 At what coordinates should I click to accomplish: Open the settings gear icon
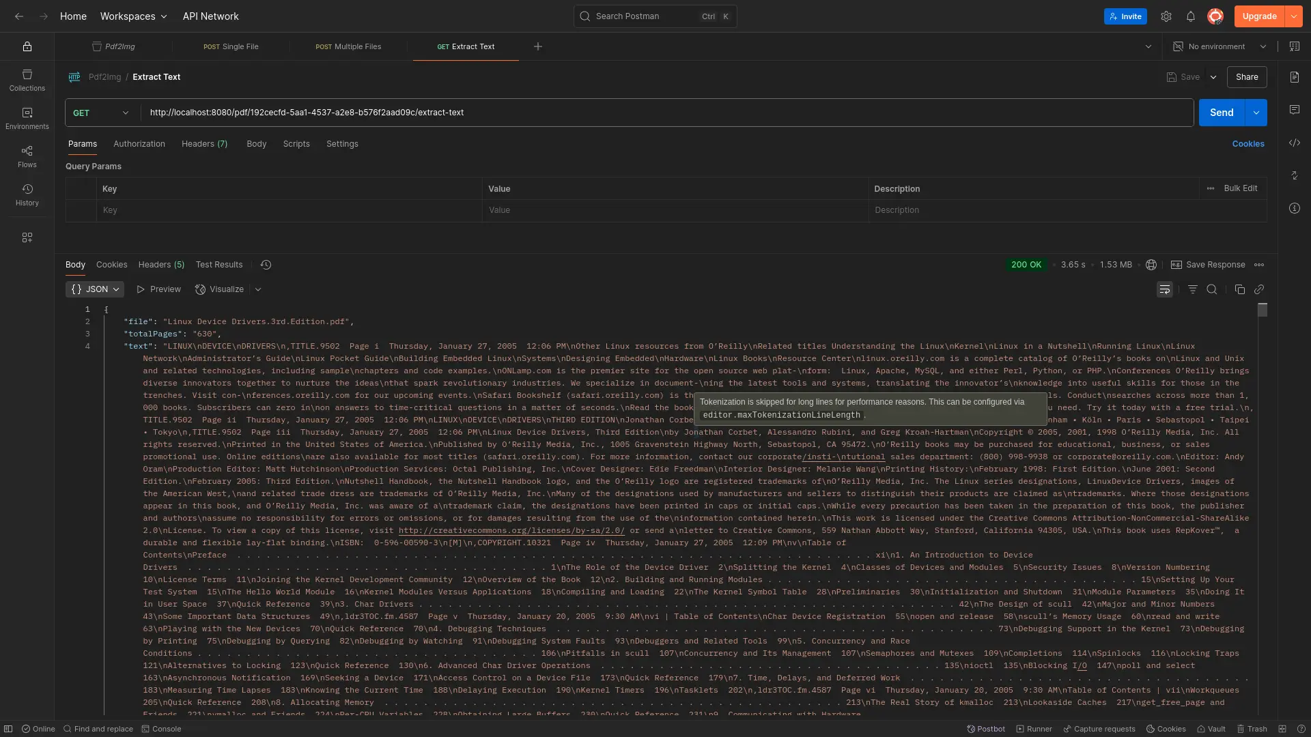click(x=1166, y=16)
